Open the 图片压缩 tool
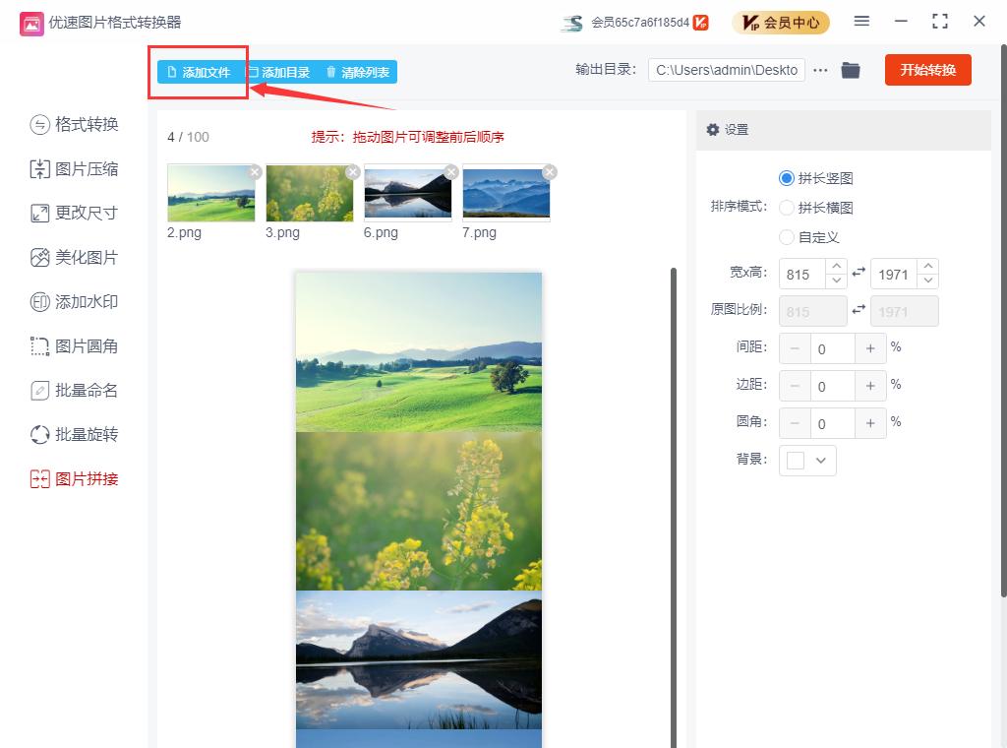Viewport: 1007px width, 748px height. click(74, 169)
